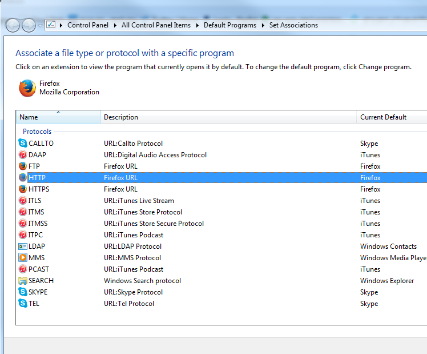
Task: Go to Control Panel in the address bar
Action: [88, 25]
